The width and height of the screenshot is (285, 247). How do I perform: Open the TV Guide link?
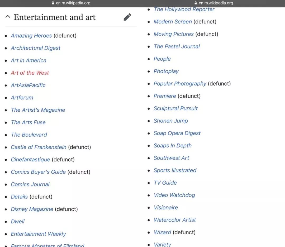click(165, 183)
